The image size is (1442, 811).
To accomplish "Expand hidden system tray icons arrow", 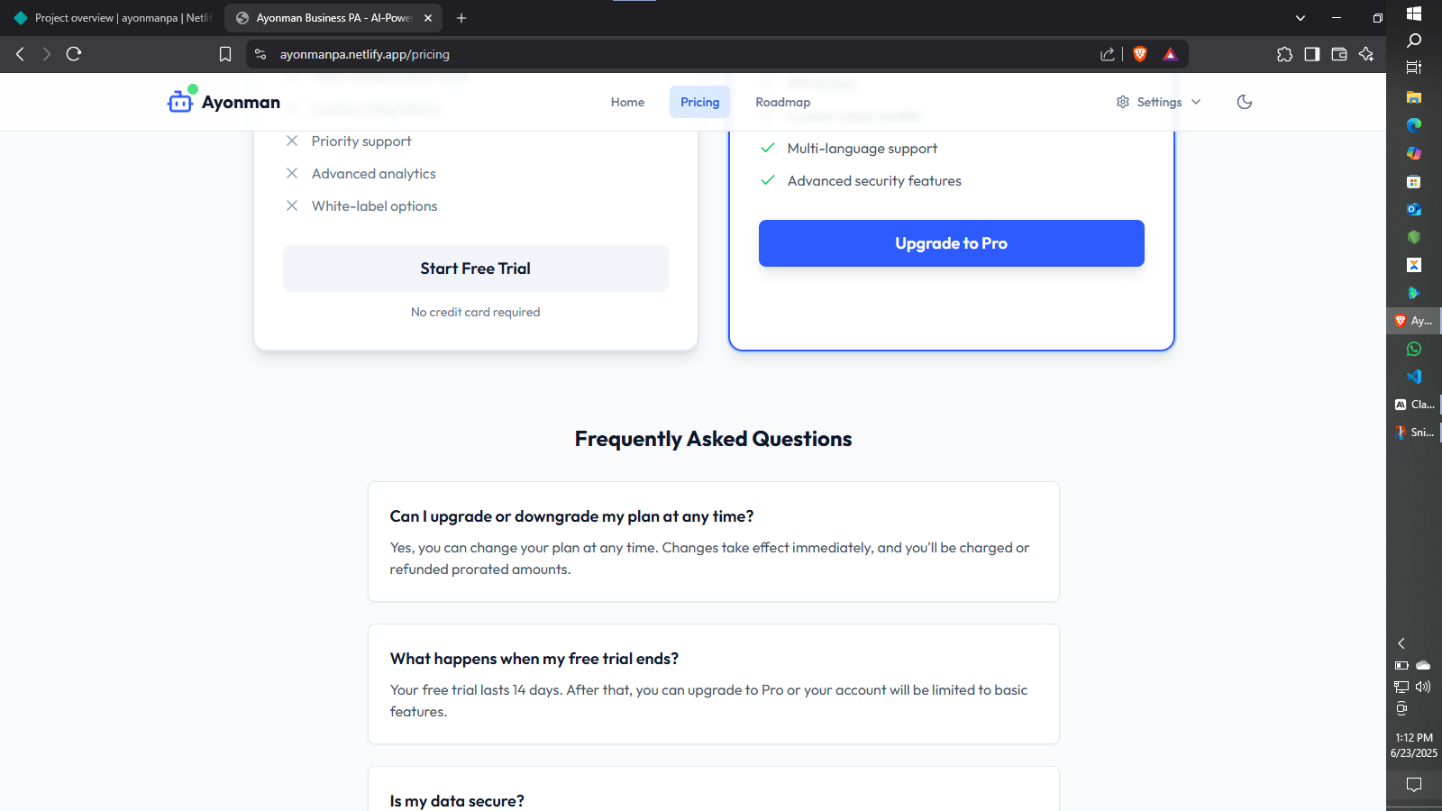I will 1401,643.
